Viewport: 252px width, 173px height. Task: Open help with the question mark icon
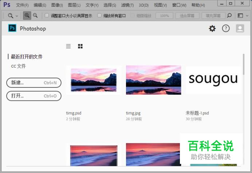point(226,28)
